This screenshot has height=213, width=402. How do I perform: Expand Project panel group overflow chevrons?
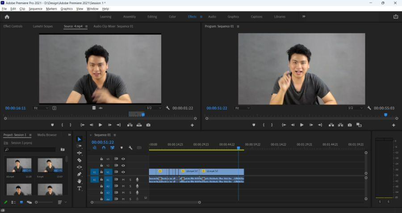[69, 135]
